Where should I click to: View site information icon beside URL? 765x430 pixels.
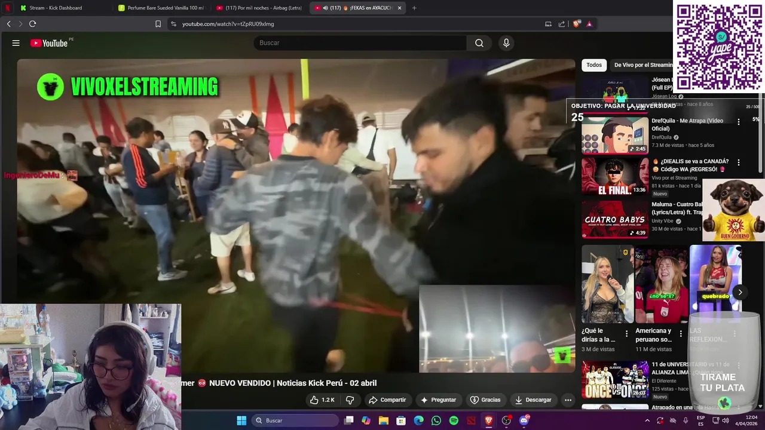(173, 24)
